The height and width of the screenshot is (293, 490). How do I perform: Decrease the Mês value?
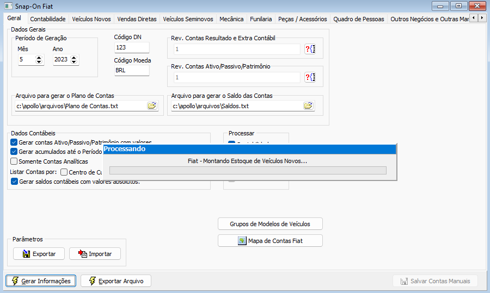coord(39,62)
